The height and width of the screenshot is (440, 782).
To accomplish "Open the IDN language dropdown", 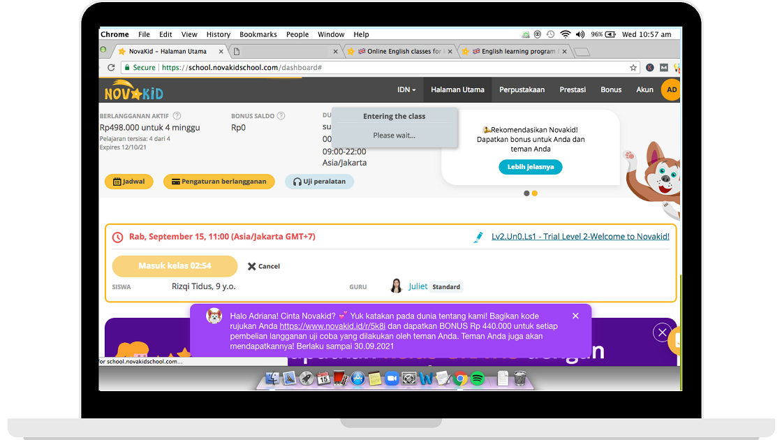I will coord(406,90).
